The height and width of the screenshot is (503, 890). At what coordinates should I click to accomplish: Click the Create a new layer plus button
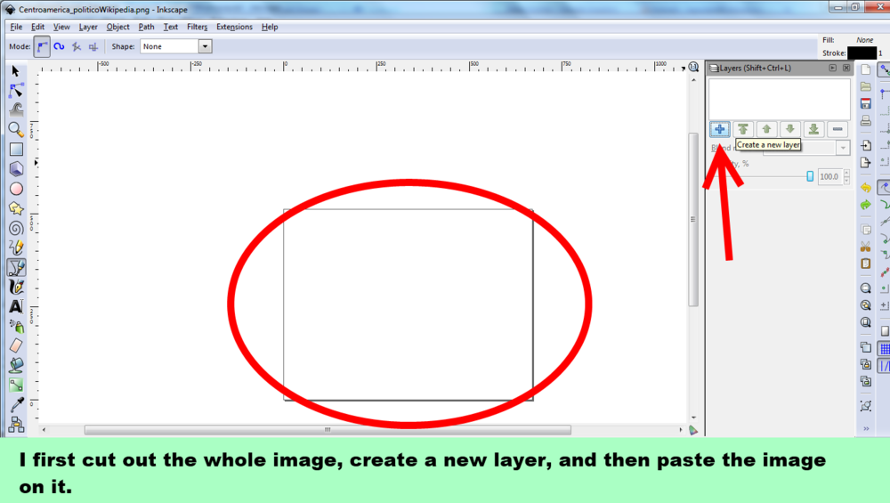click(720, 130)
